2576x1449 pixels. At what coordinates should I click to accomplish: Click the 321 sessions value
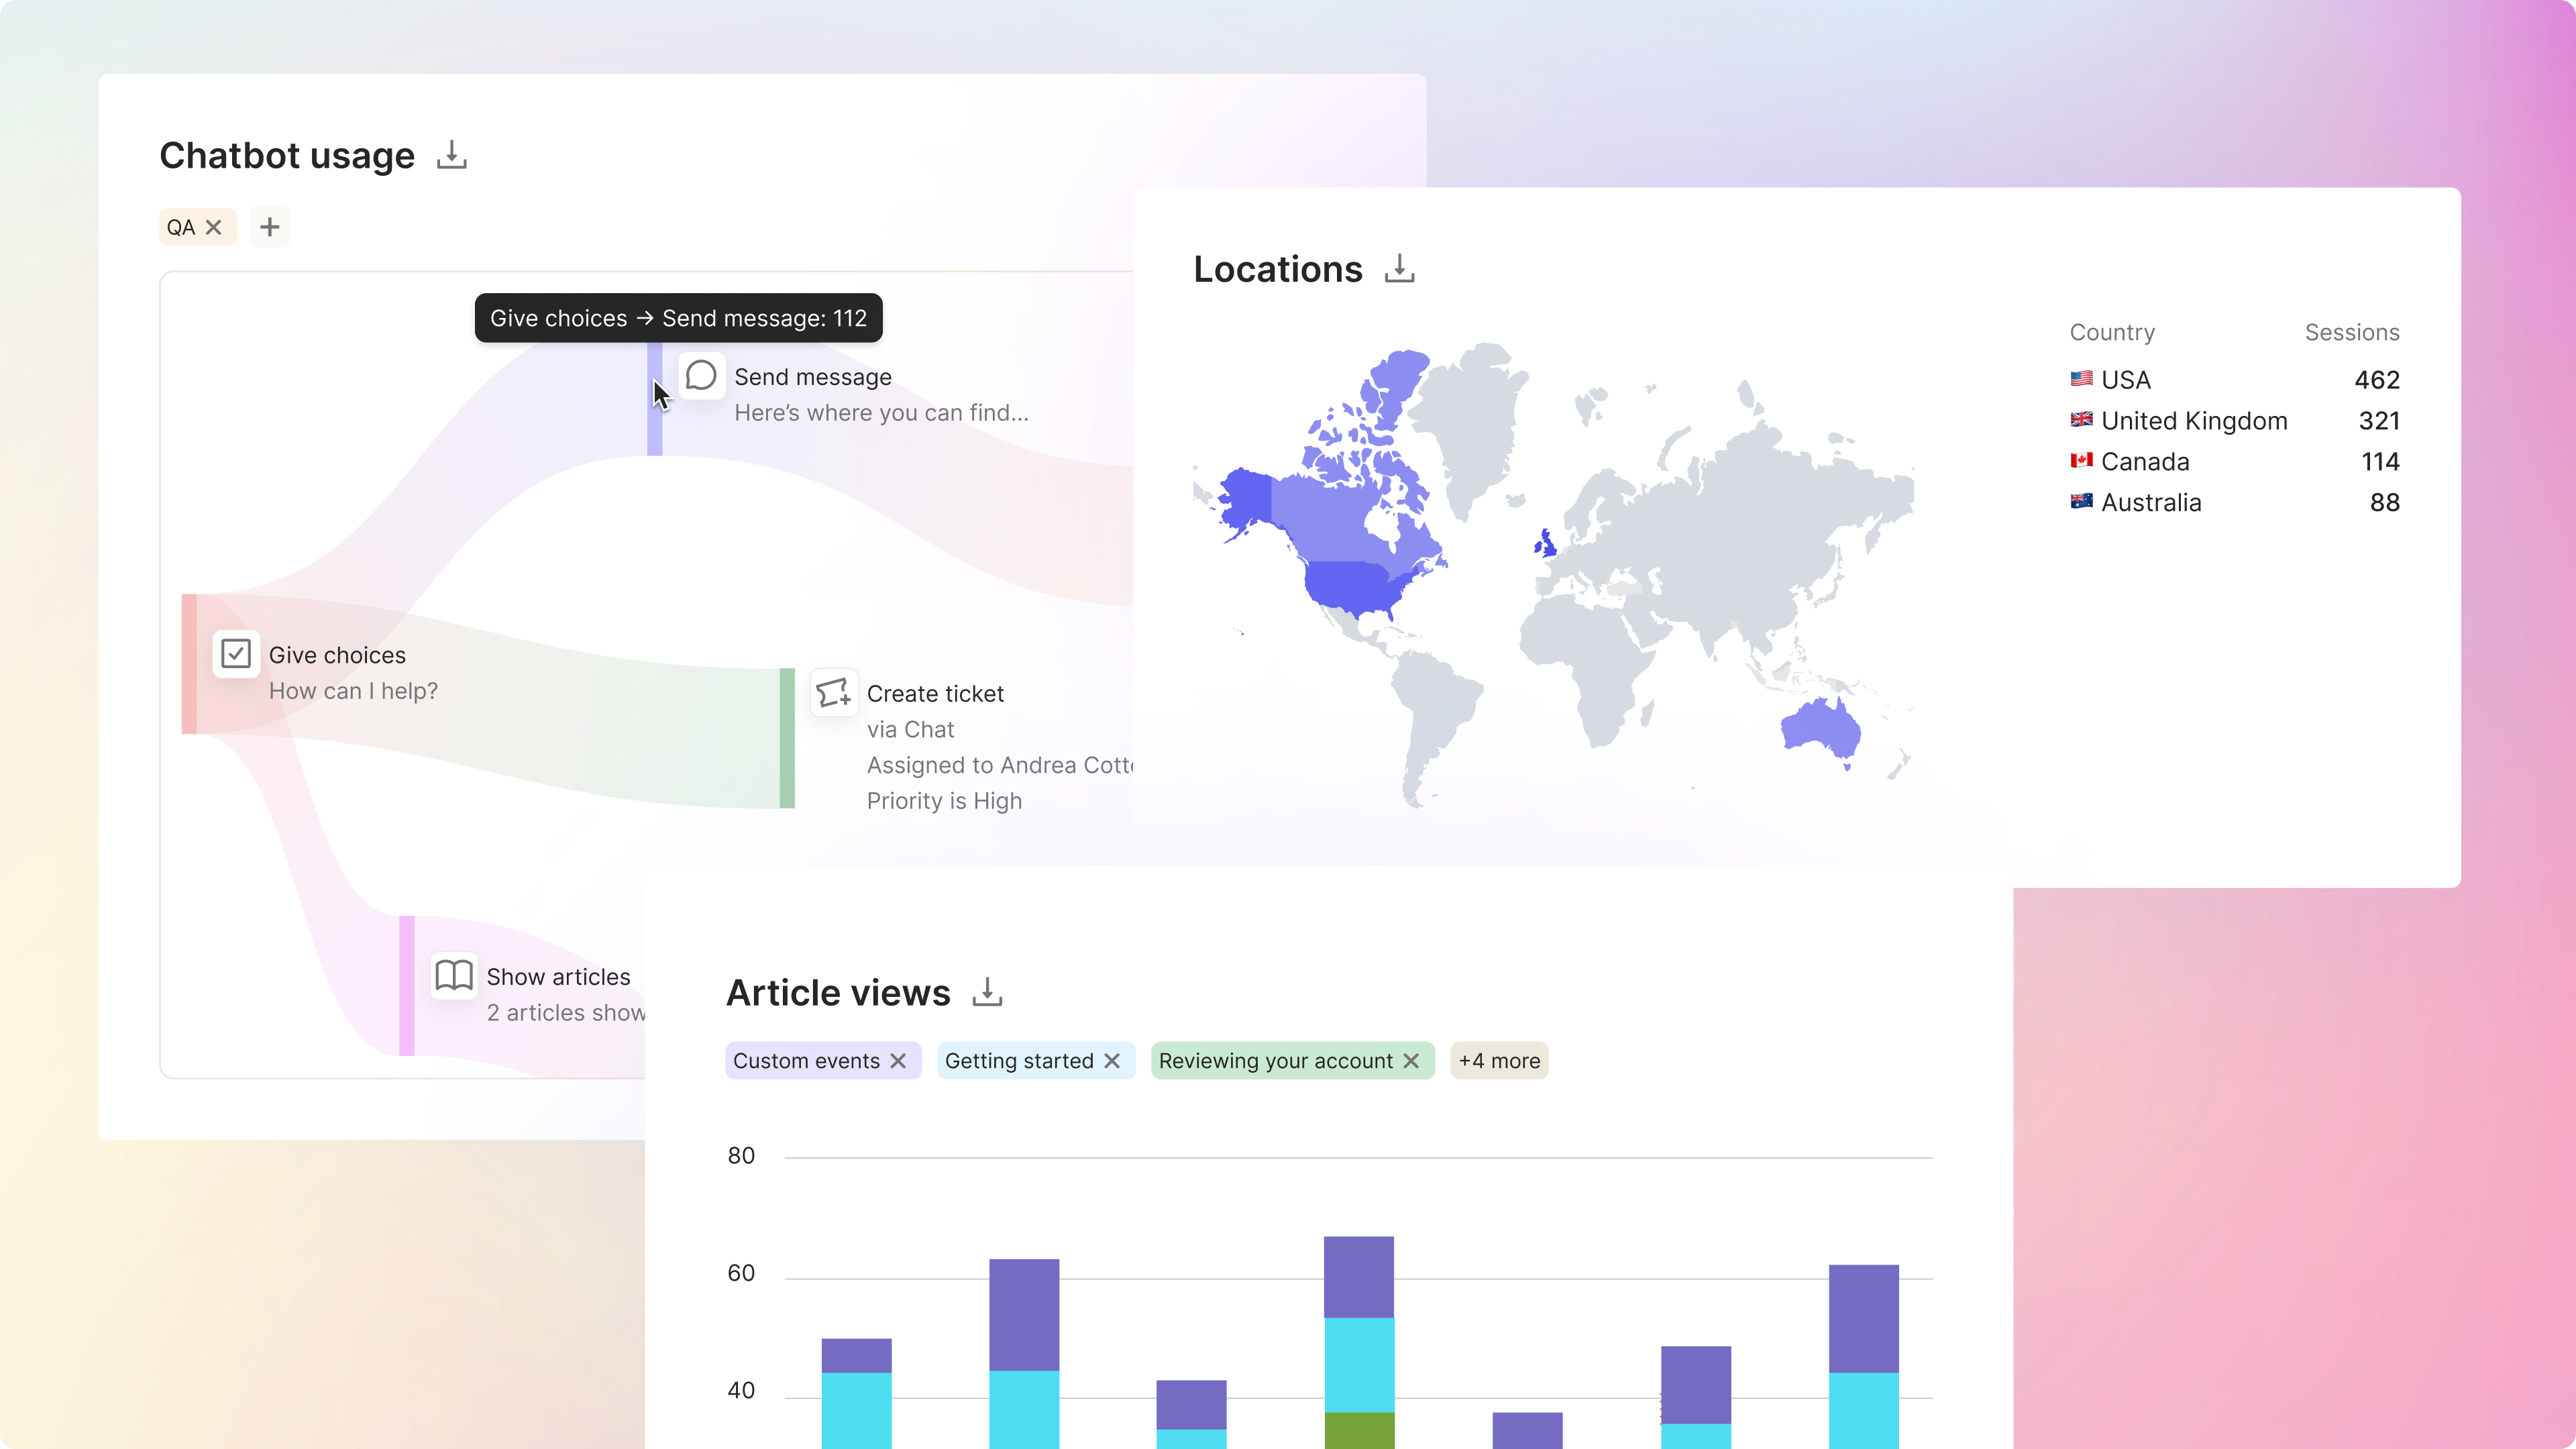[x=2379, y=421]
